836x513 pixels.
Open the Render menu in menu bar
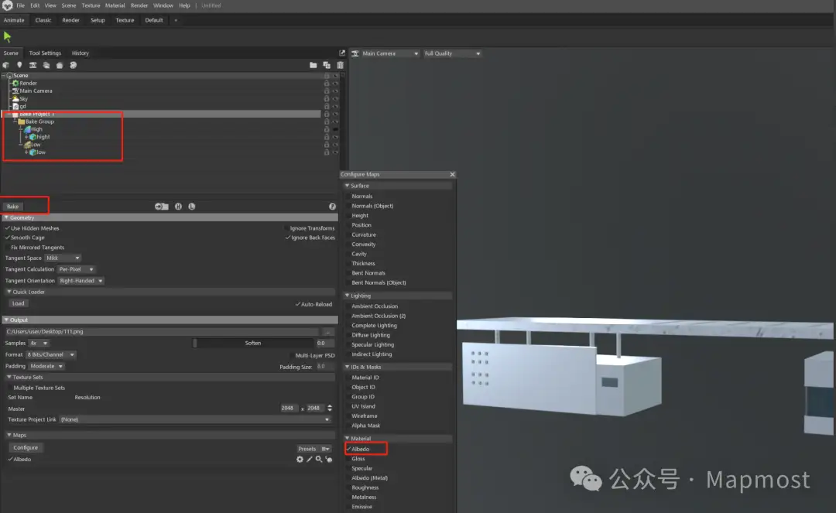[139, 5]
